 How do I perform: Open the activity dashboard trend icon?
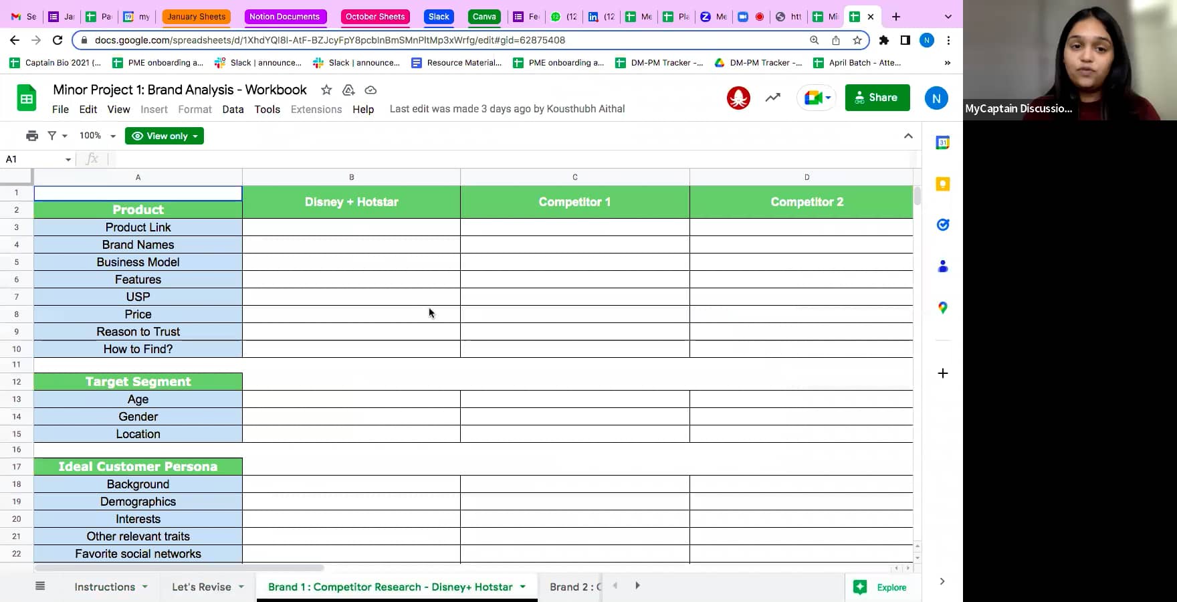click(773, 98)
